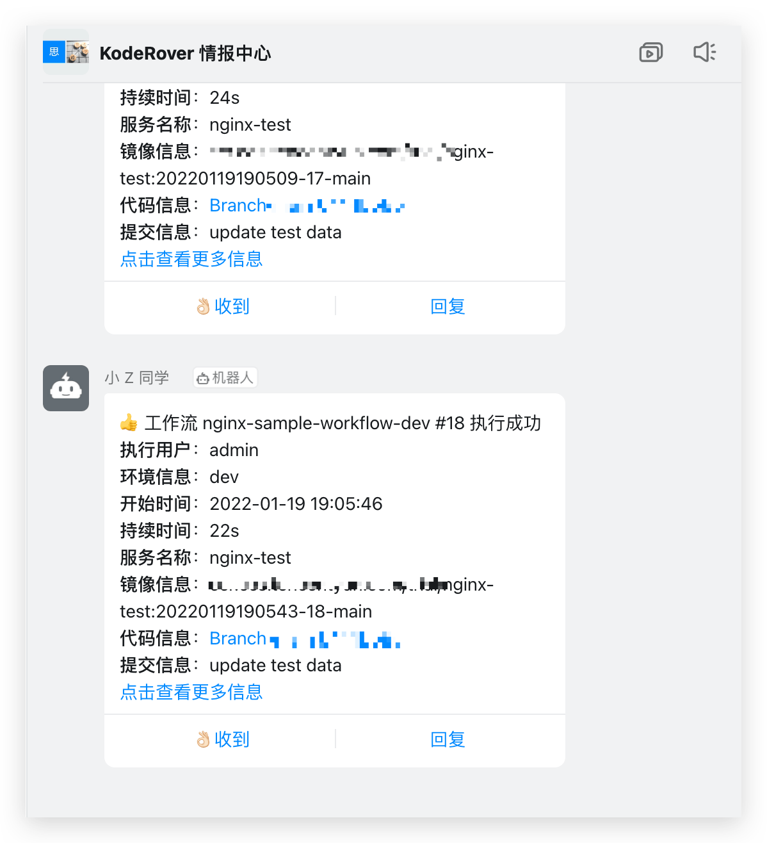The image size is (767, 843).
Task: Click 小 Z 同学 robot avatar
Action: [x=66, y=388]
